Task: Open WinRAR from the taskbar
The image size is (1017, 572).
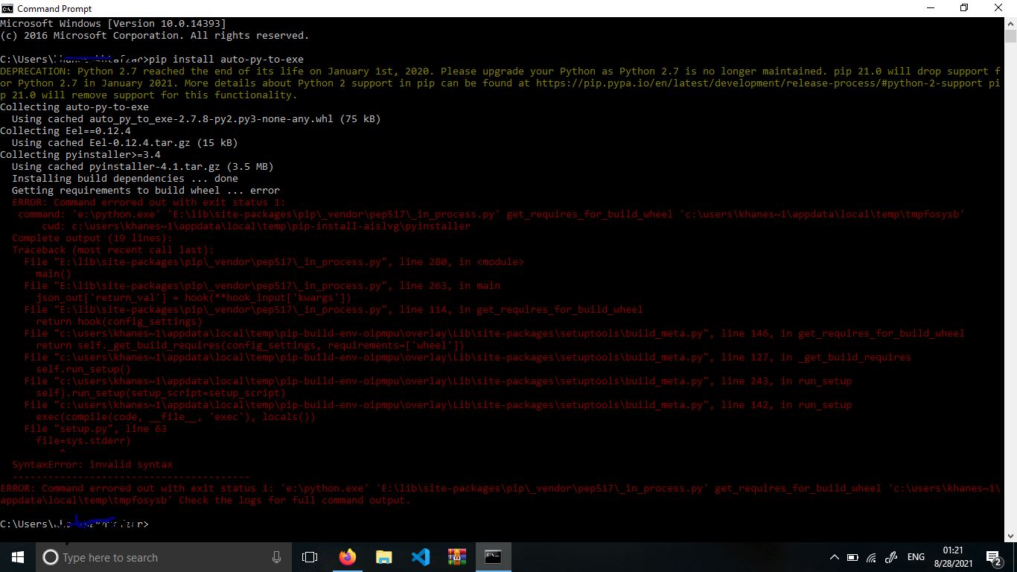Action: click(x=456, y=557)
